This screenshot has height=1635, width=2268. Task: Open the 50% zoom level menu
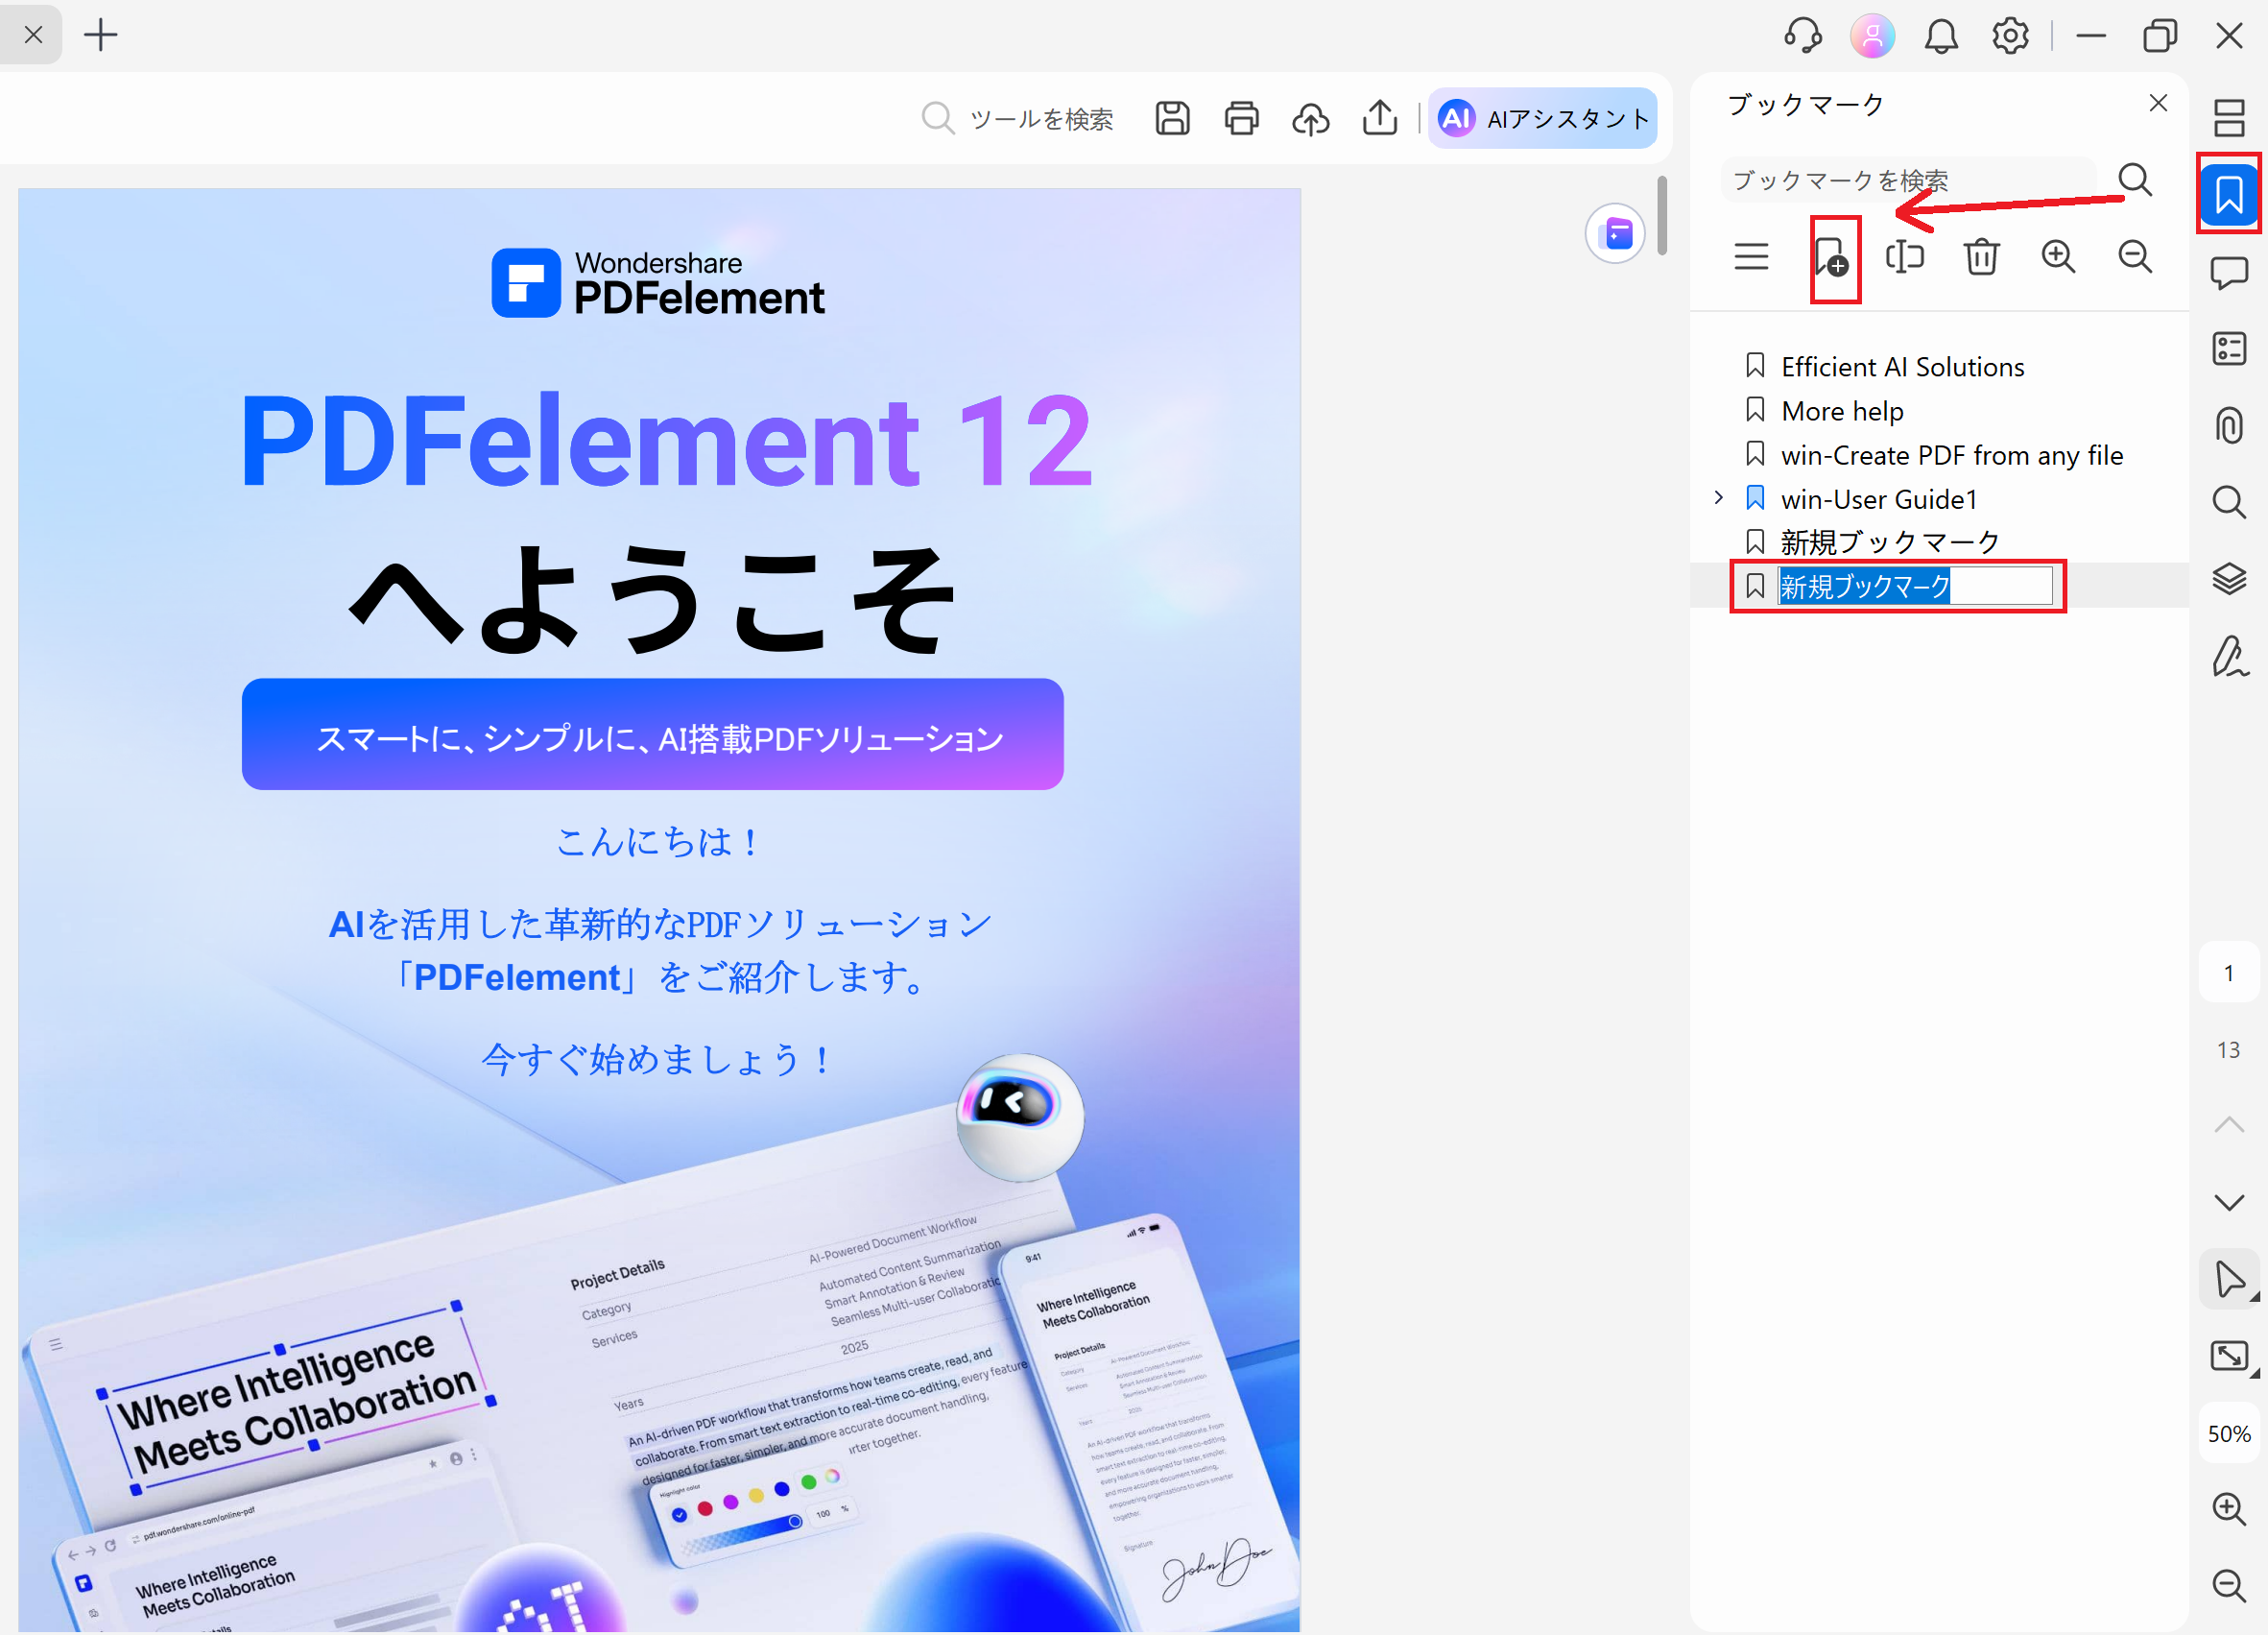coord(2229,1433)
